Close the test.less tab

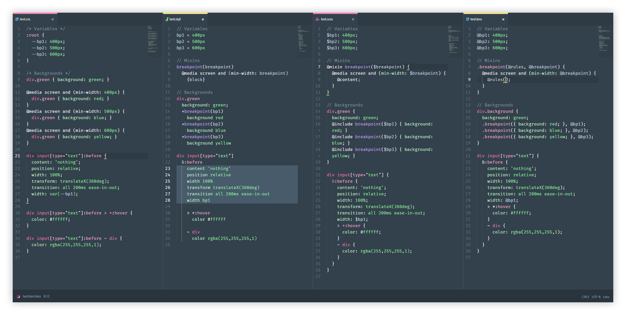click(503, 19)
